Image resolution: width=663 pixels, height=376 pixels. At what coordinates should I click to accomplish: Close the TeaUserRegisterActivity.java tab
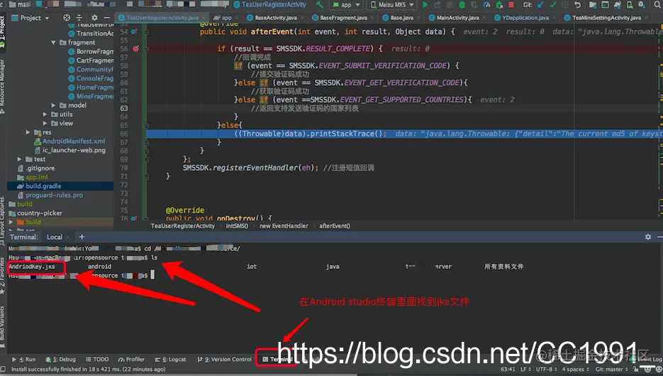point(204,18)
